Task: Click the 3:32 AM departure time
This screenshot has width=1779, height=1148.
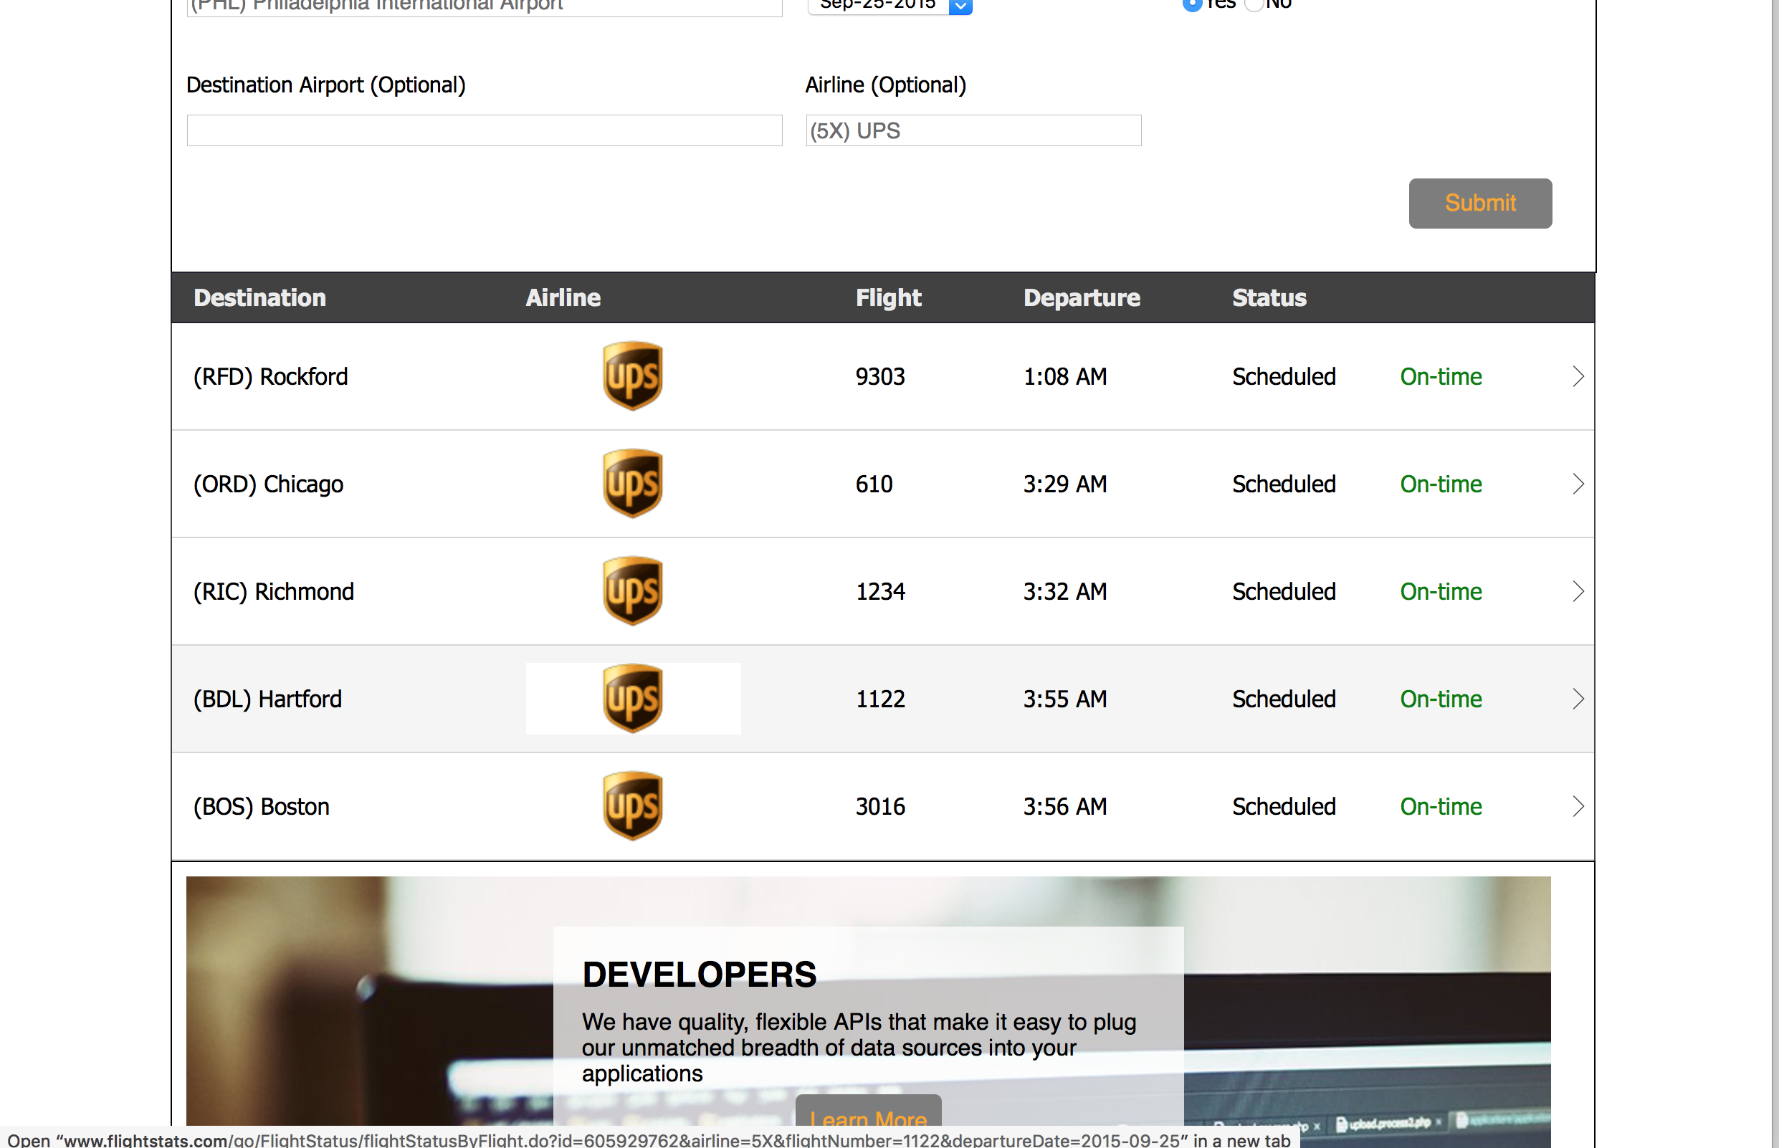Action: [1064, 591]
